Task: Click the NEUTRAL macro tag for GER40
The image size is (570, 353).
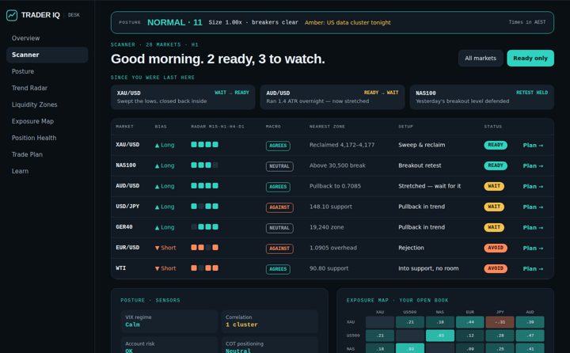Action: pos(279,228)
